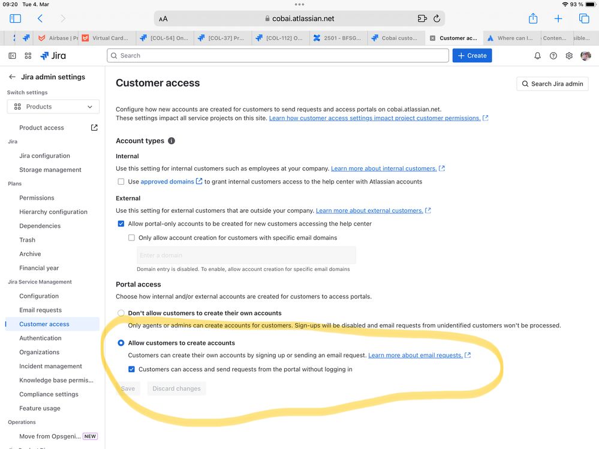
Task: Go back with Safari's back arrow
Action: pos(40,19)
